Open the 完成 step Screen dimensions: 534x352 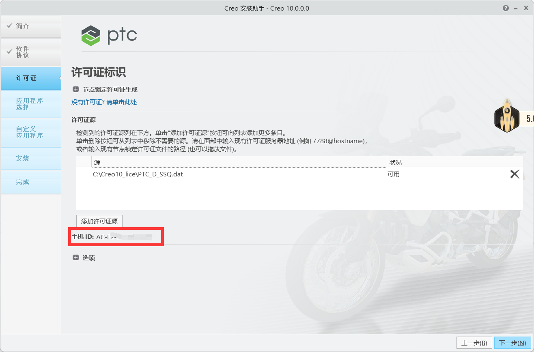pyautogui.click(x=31, y=182)
